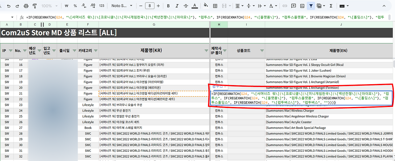Insert a chart

click(x=302, y=6)
